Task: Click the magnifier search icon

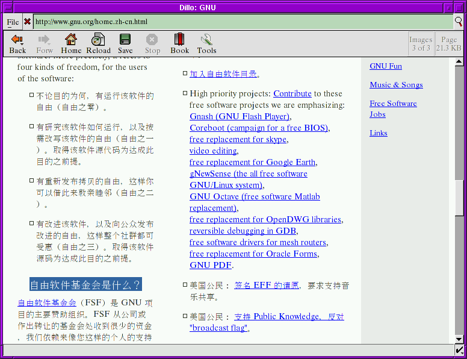Action: click(459, 22)
